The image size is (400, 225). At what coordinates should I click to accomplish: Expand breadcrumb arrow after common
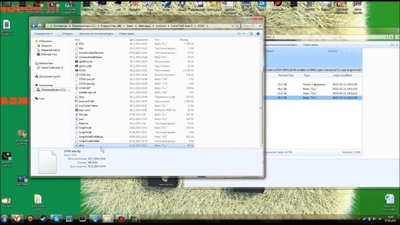click(x=168, y=26)
